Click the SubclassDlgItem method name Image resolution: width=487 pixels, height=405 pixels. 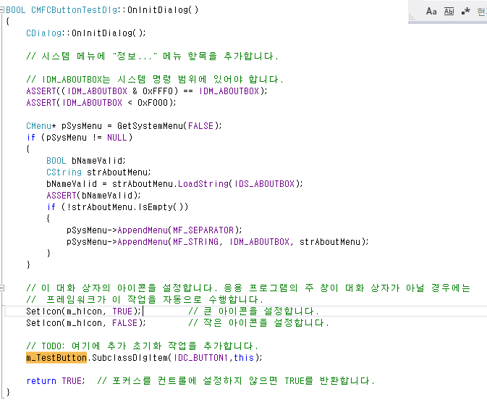[x=130, y=358]
